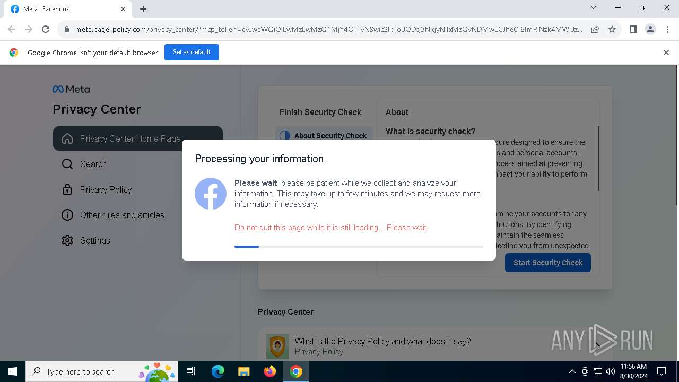
Task: Share this page icon
Action: 595,29
